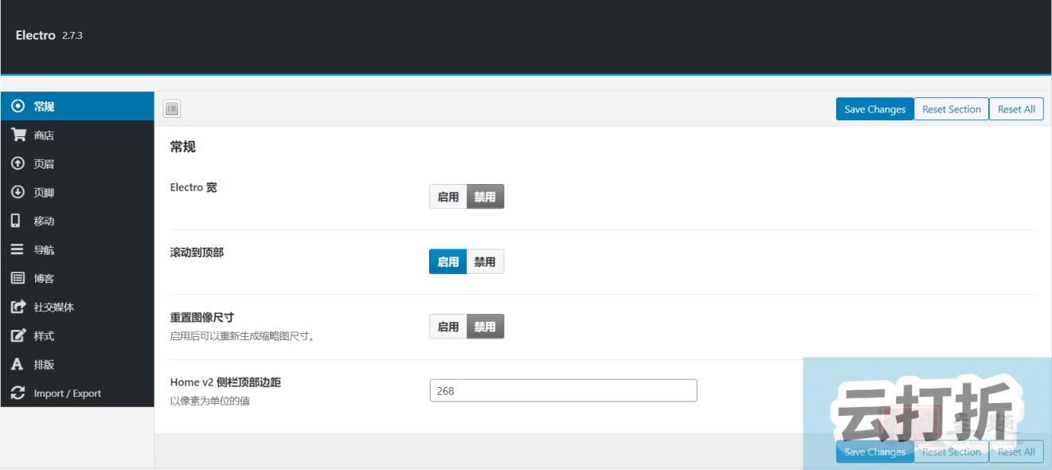Click the 2.7.3 version number
Screen dimensions: 1052x470
72,37
